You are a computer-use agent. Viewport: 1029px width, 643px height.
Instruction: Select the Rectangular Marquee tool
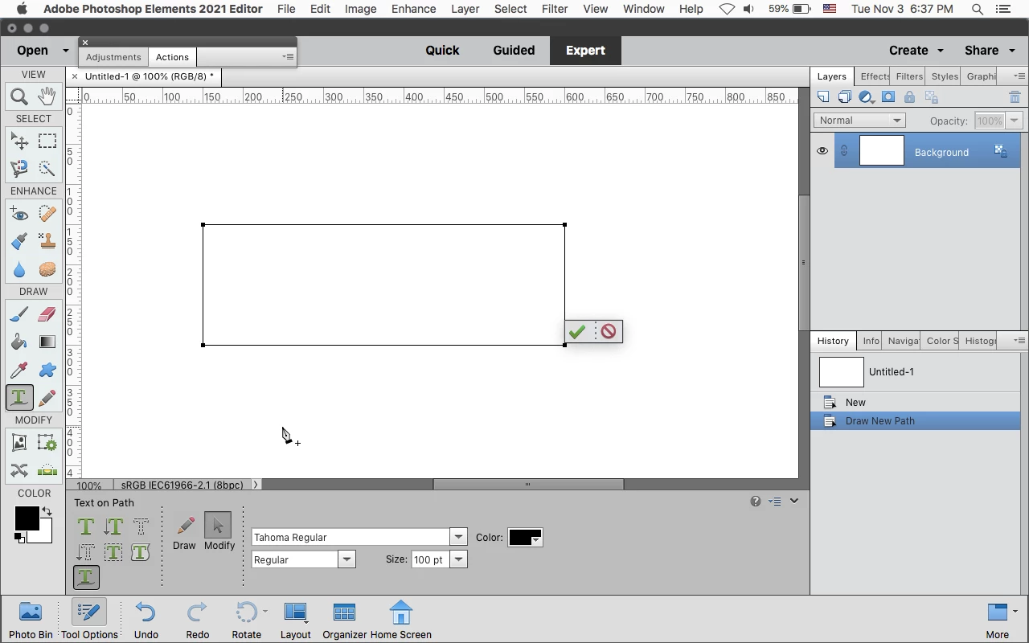pyautogui.click(x=47, y=141)
